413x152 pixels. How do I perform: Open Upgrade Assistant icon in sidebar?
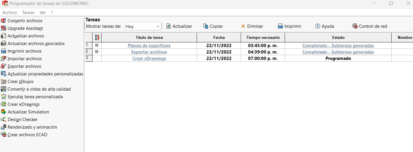(4, 28)
